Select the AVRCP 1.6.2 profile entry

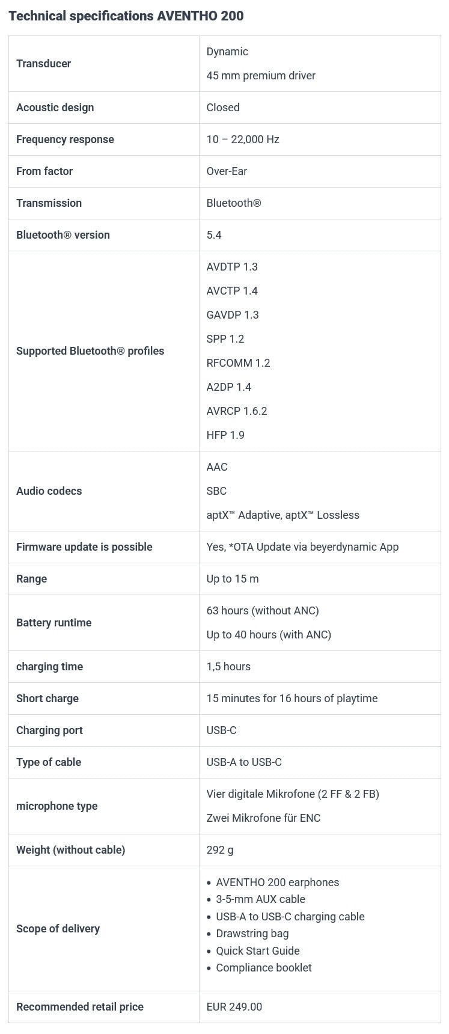click(x=237, y=411)
